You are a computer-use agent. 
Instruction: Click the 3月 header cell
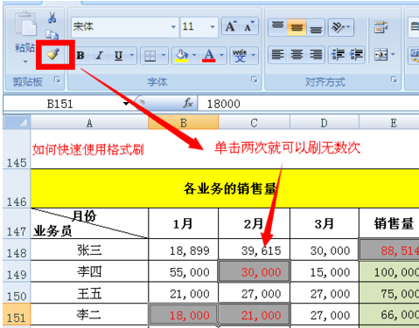point(325,223)
